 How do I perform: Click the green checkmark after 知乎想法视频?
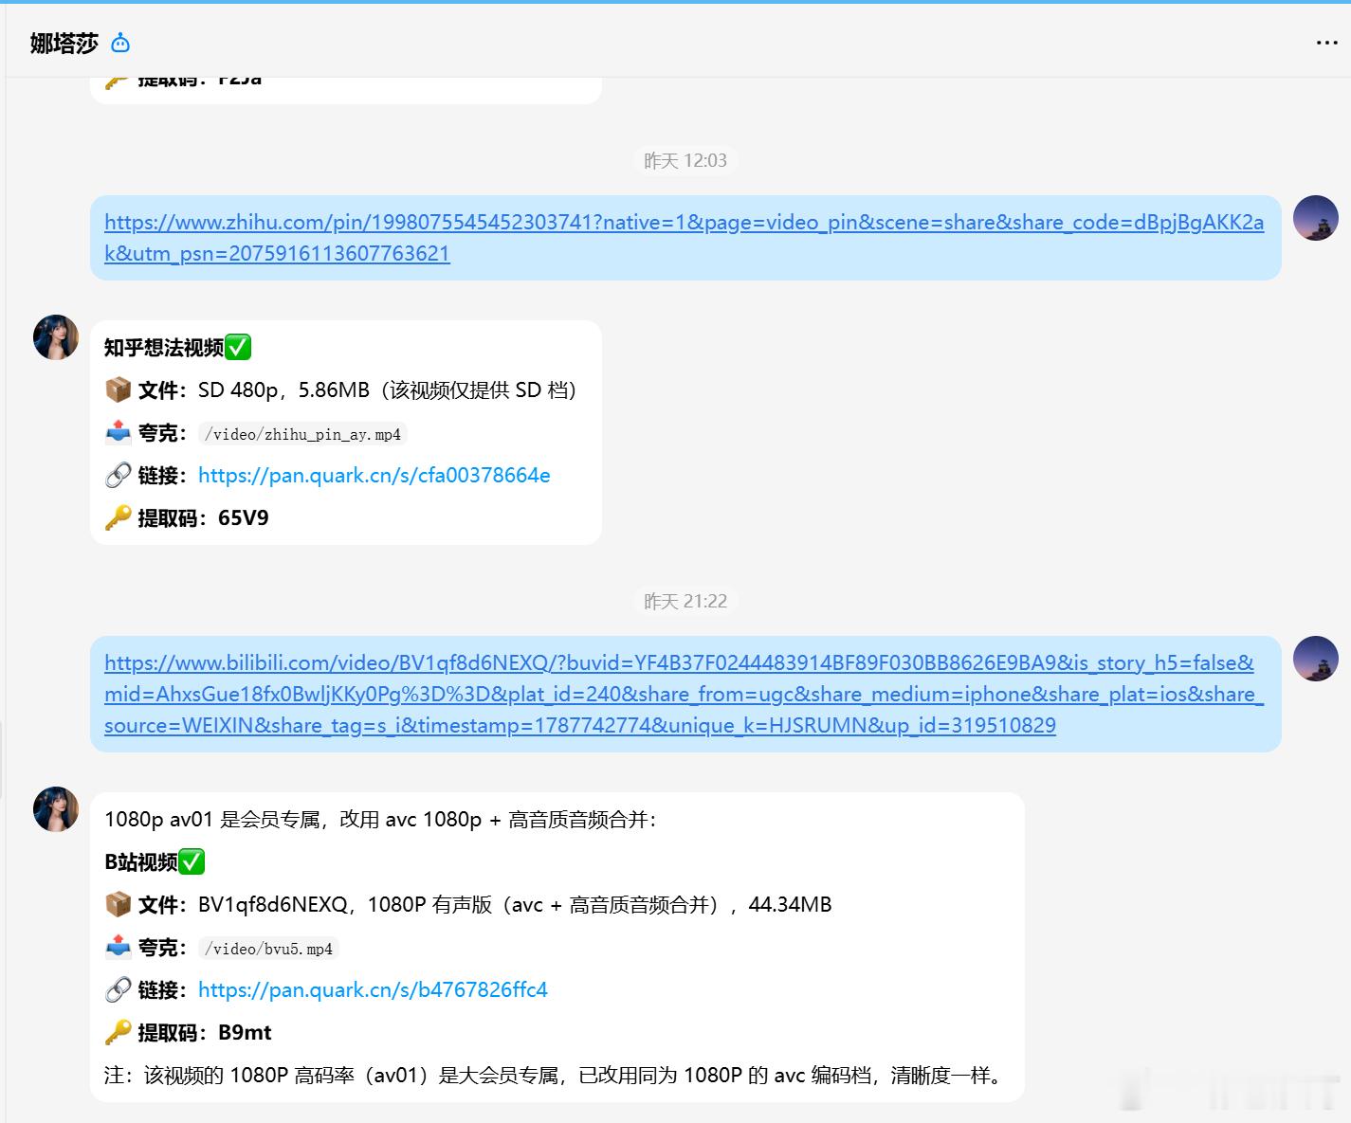238,348
